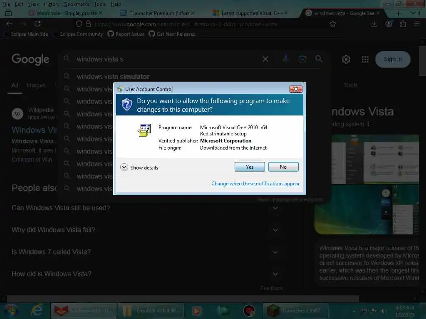
Task: Open the Bookmarks menu in Firefox
Action: 77,4
